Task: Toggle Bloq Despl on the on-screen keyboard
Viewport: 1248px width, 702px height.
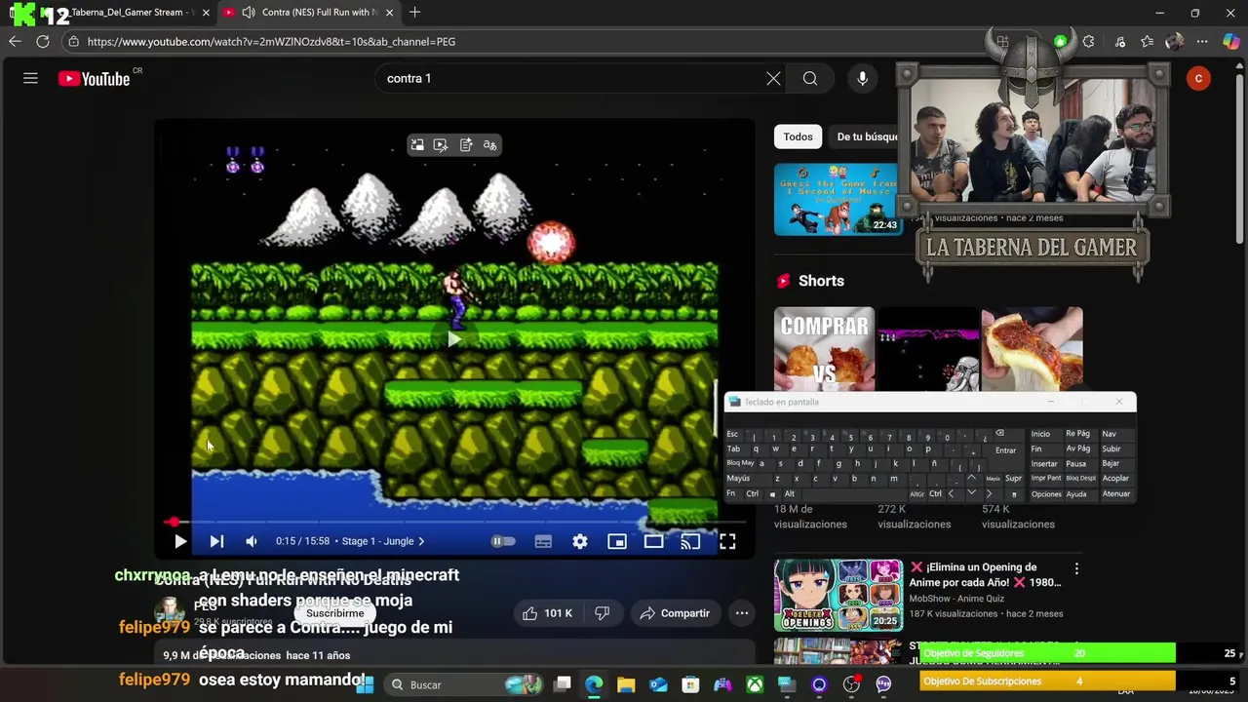Action: point(1080,479)
